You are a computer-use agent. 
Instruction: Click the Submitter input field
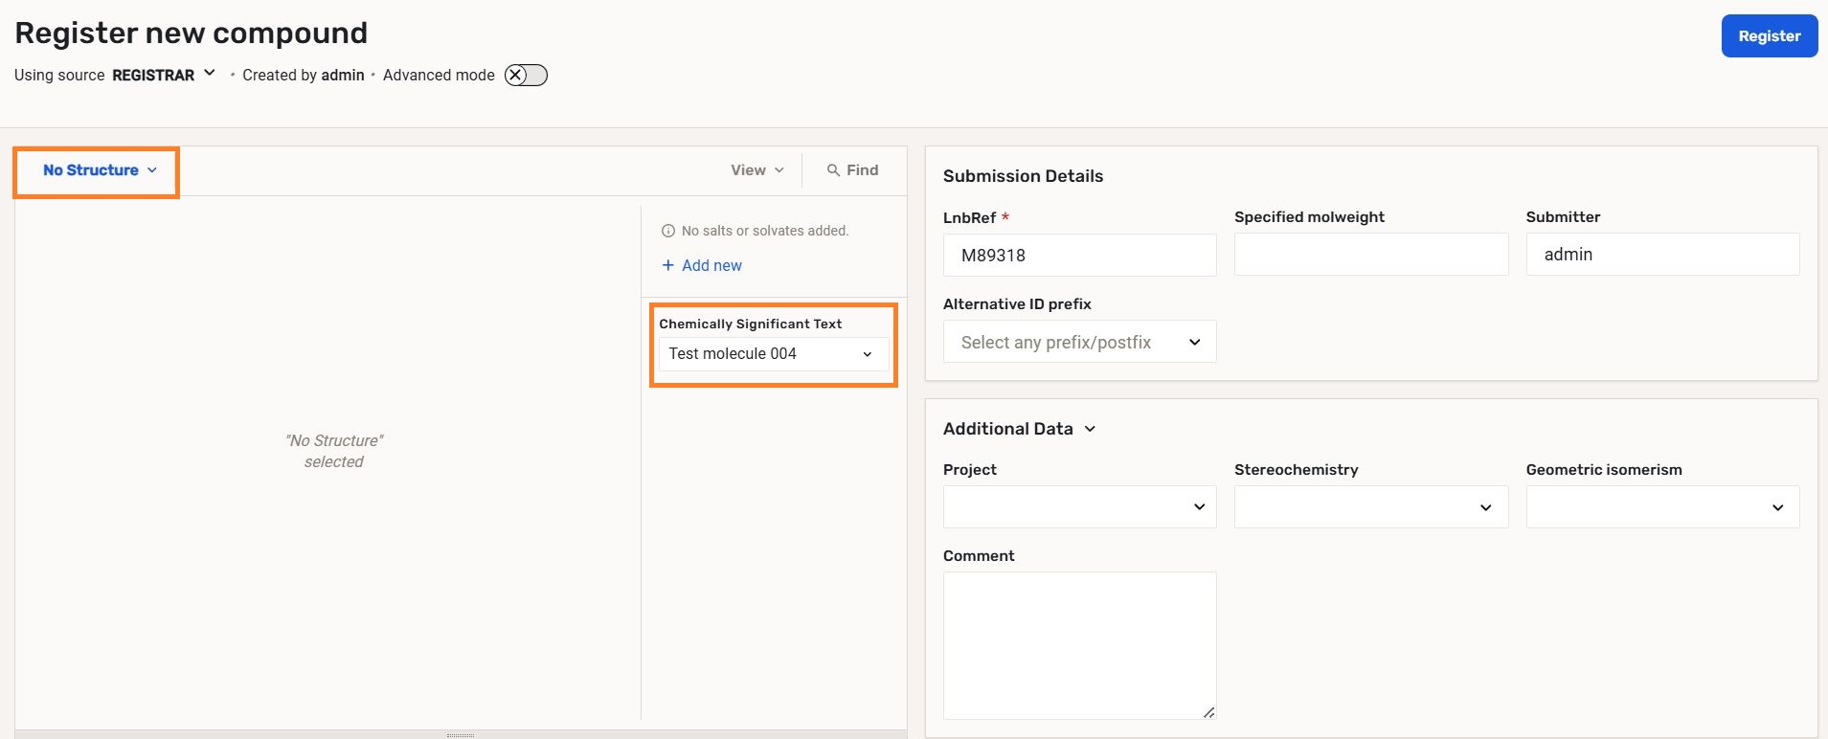coord(1661,255)
